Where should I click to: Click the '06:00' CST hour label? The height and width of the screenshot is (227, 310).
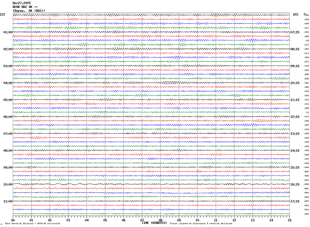pyautogui.click(x=8, y=117)
